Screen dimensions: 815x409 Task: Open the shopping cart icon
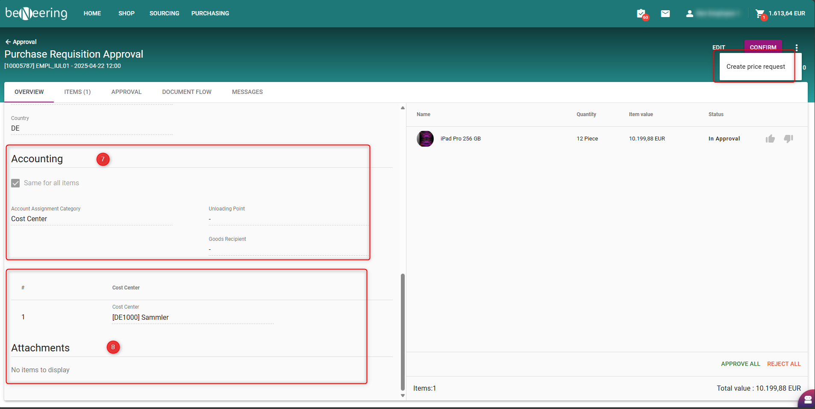pos(760,14)
